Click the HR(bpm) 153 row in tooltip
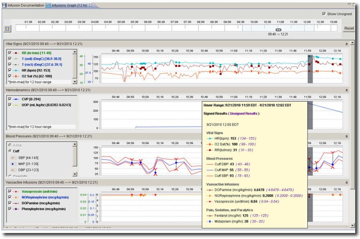360x239 pixels. coord(231,138)
